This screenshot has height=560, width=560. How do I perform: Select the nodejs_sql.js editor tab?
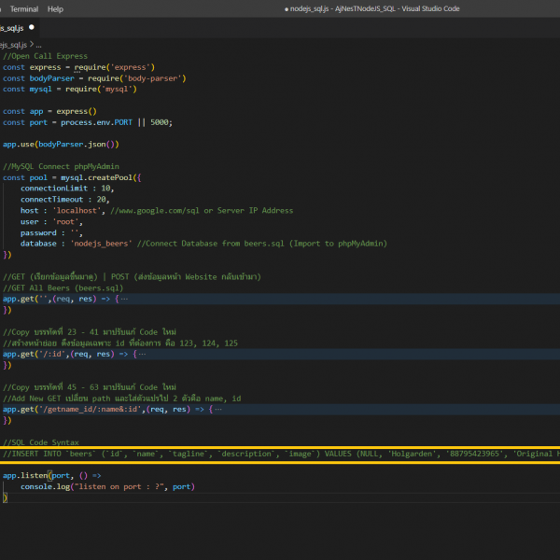click(11, 28)
